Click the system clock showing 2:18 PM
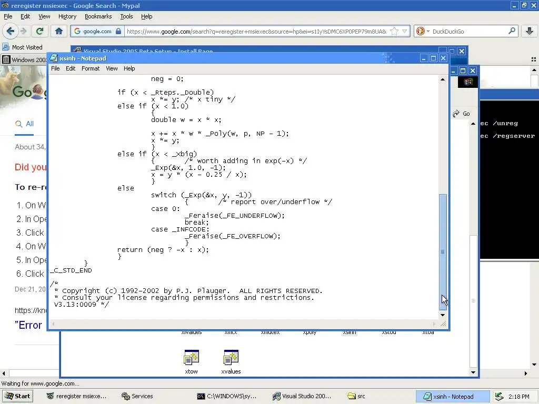Image resolution: width=539 pixels, height=404 pixels. coord(518,397)
